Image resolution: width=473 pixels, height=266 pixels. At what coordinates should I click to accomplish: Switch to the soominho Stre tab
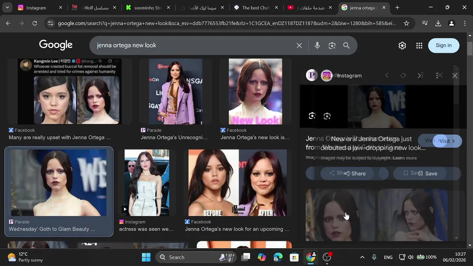click(147, 7)
